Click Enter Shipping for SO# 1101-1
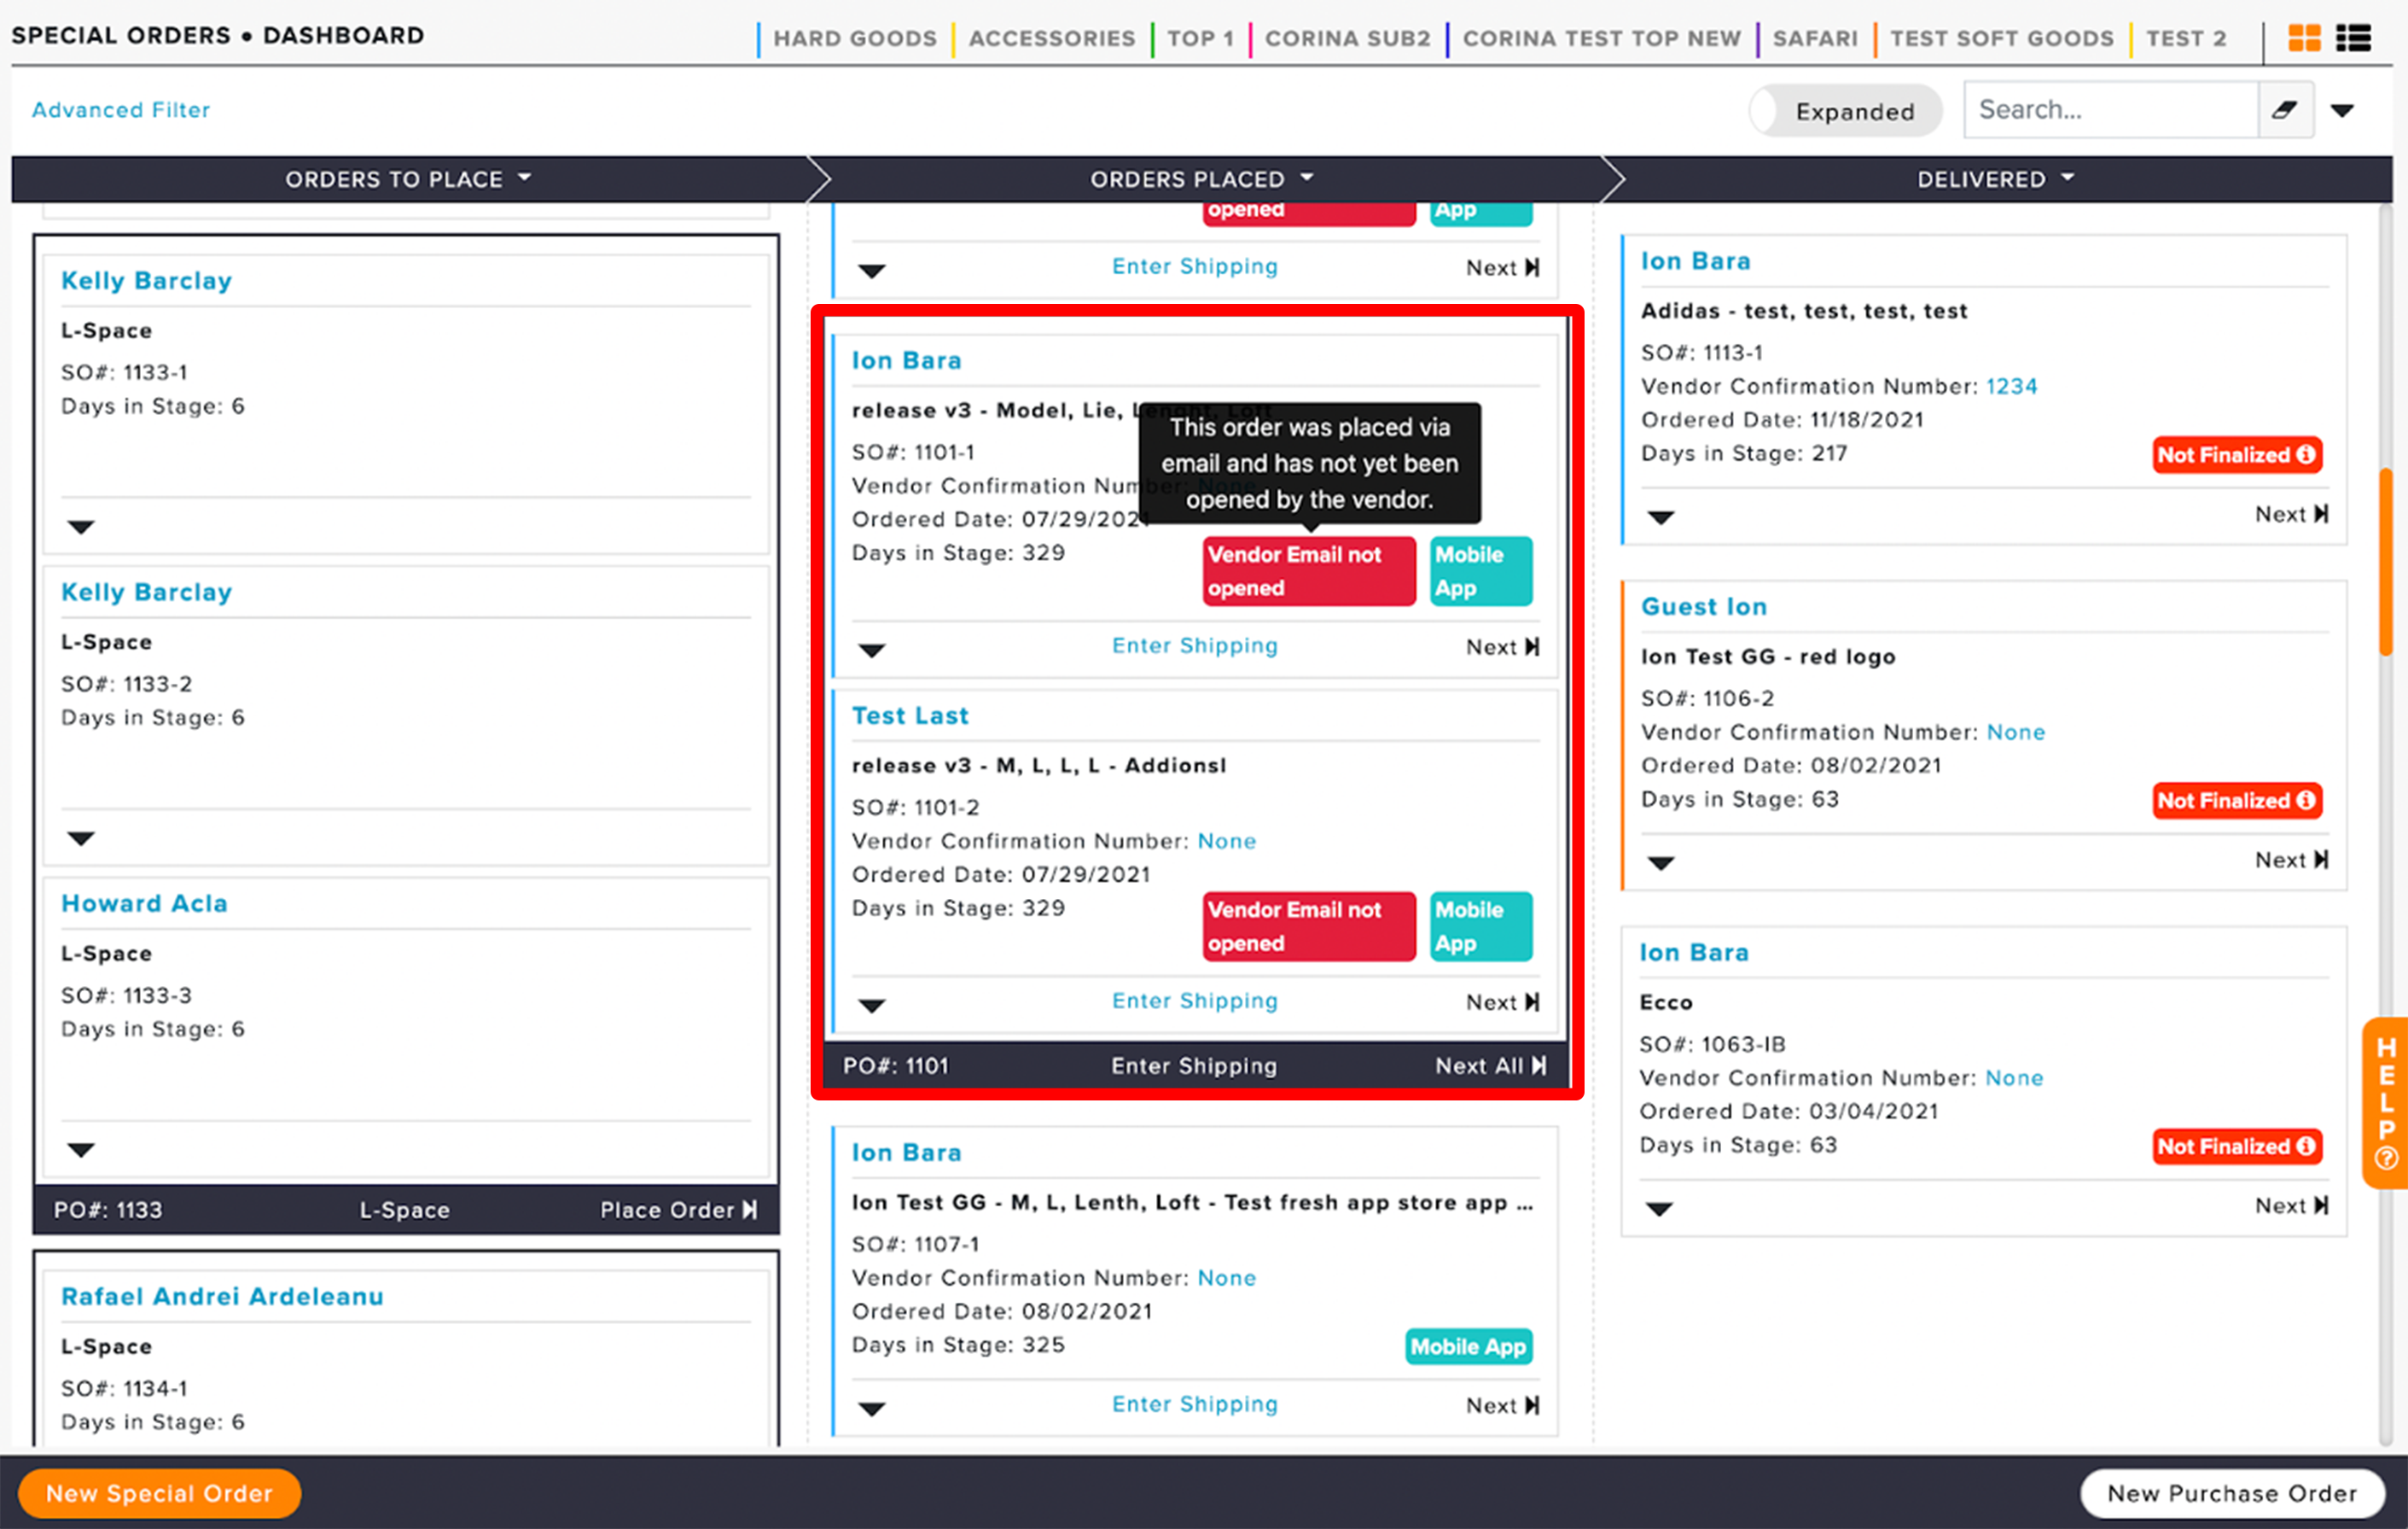The width and height of the screenshot is (2408, 1529). click(x=1195, y=646)
